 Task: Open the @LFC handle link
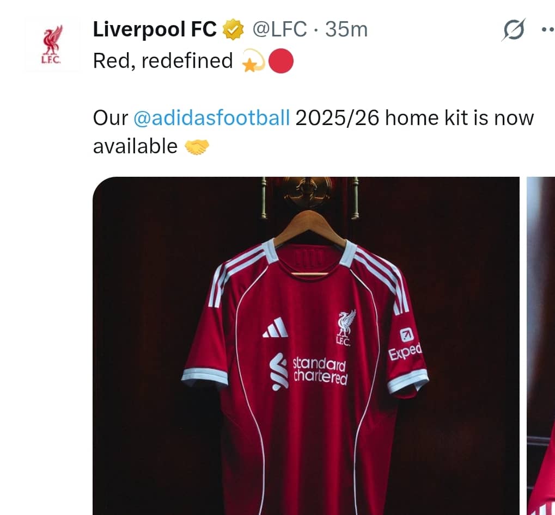coord(279,29)
